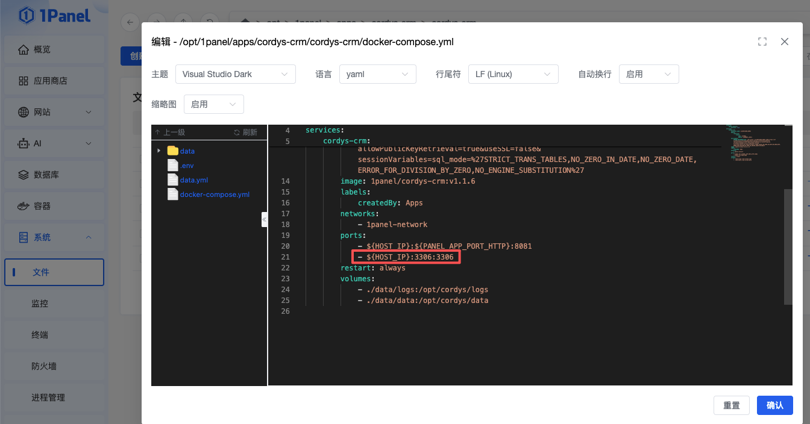Select the data folder in tree
The width and height of the screenshot is (810, 424).
[x=187, y=151]
